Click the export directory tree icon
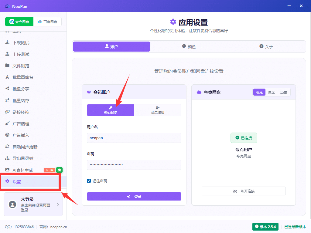This screenshot has height=233, width=311. click(7, 158)
